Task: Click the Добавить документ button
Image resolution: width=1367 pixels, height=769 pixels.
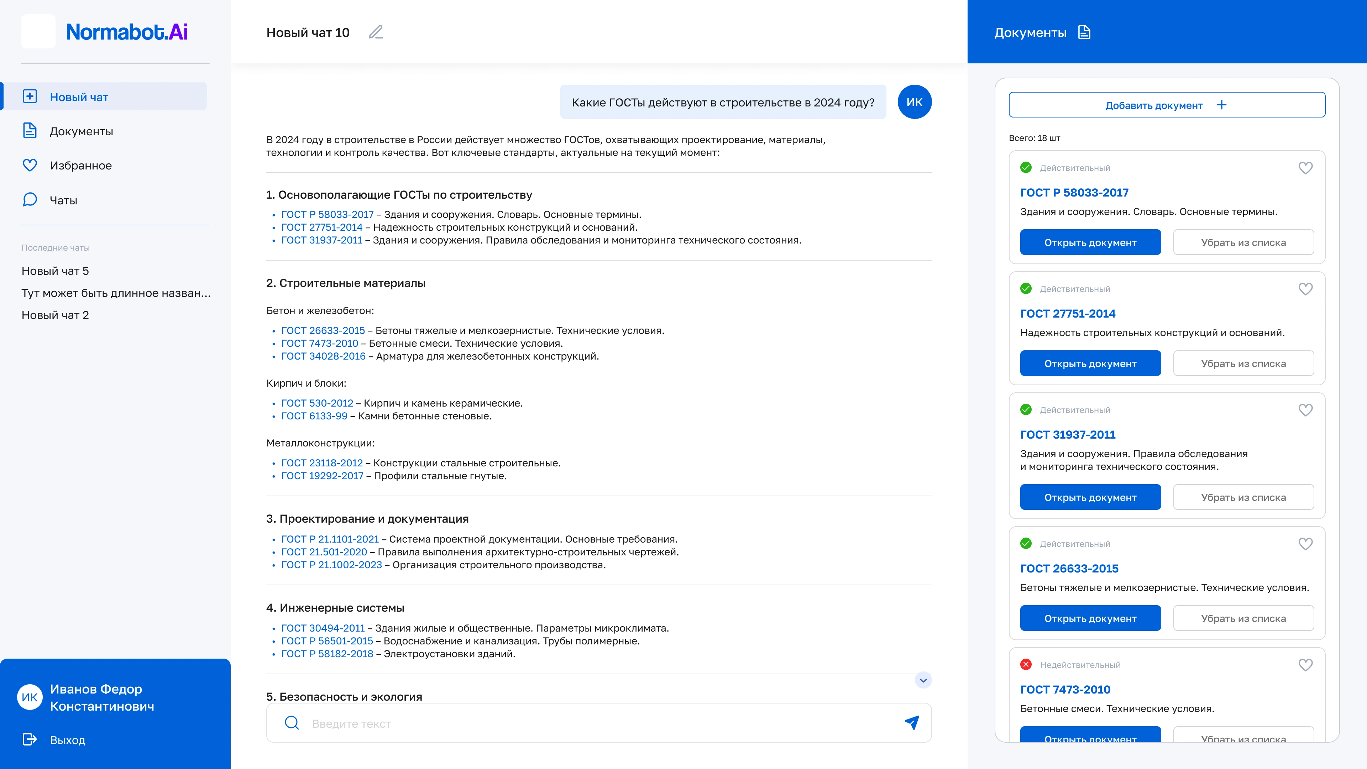Action: 1167,105
